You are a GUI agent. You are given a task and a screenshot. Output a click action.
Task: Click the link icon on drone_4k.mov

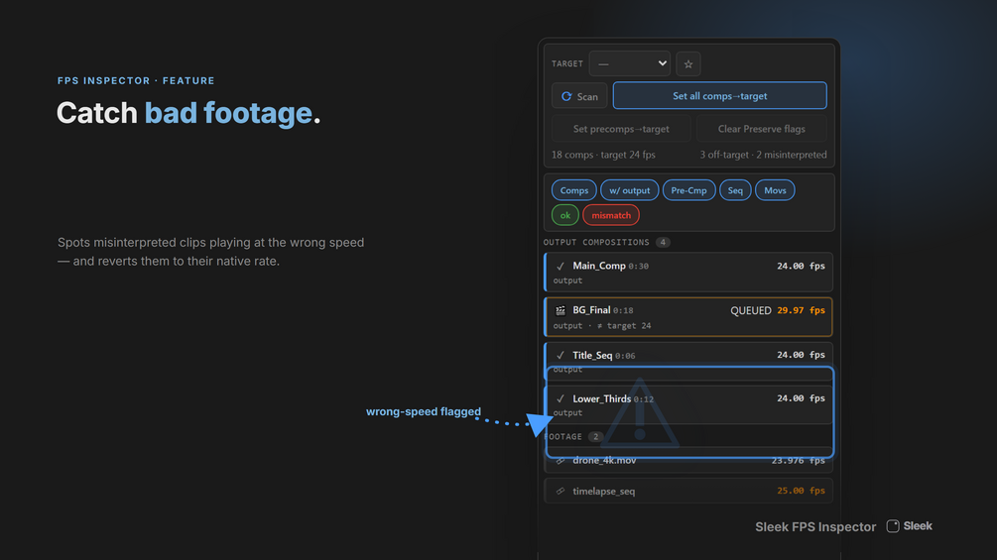click(561, 460)
